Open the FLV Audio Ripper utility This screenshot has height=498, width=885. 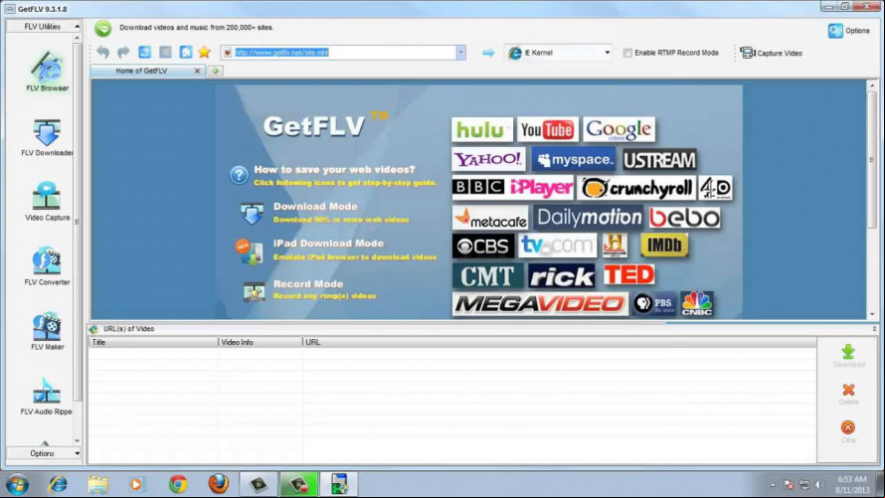point(47,396)
